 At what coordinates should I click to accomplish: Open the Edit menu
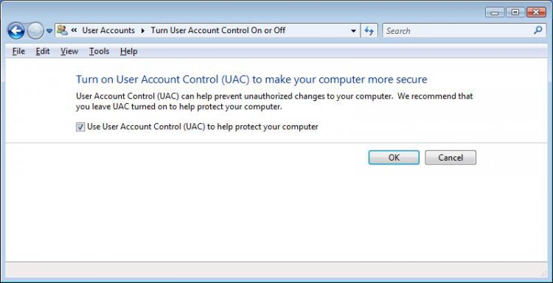coord(43,52)
